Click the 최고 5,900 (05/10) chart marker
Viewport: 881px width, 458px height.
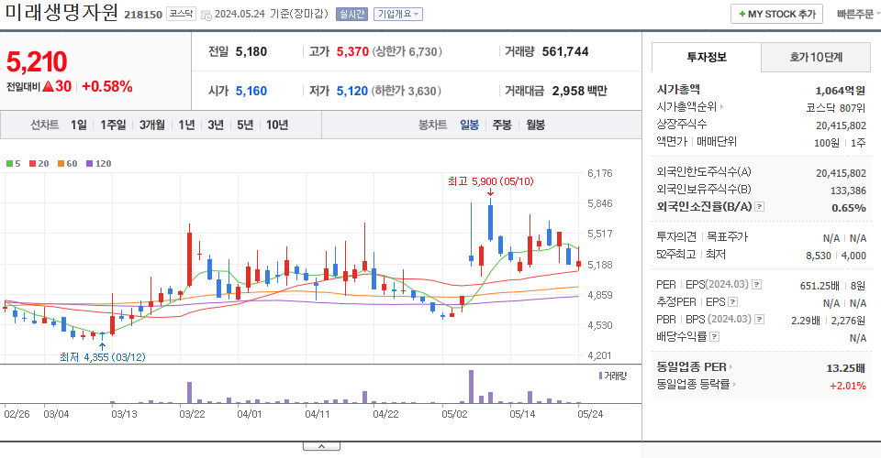click(x=490, y=181)
